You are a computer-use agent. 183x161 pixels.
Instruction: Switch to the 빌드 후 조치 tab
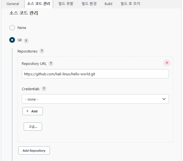pyautogui.click(x=130, y=4)
